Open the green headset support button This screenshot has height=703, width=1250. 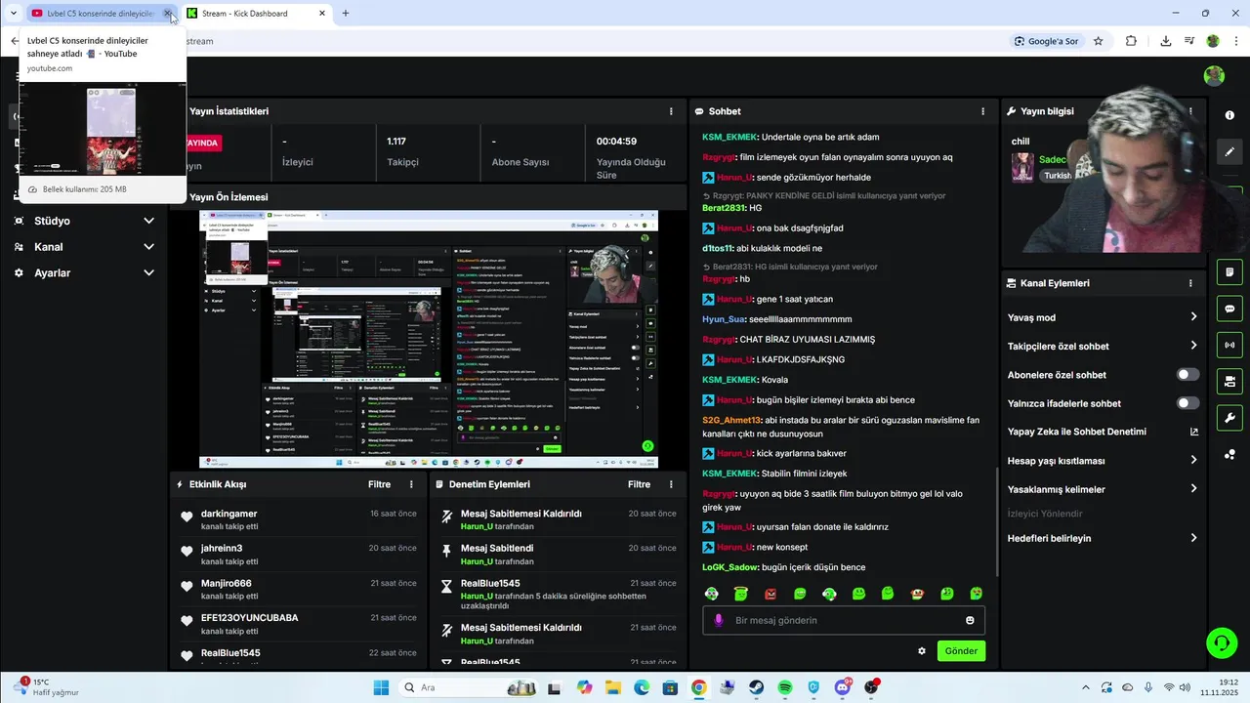[1222, 642]
